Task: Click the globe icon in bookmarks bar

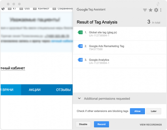Action: (x=3, y=8)
